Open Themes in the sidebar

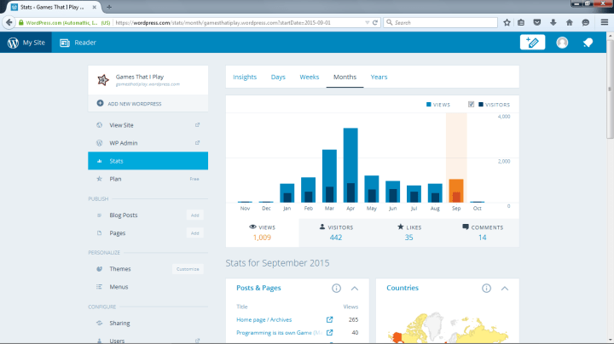pos(120,269)
